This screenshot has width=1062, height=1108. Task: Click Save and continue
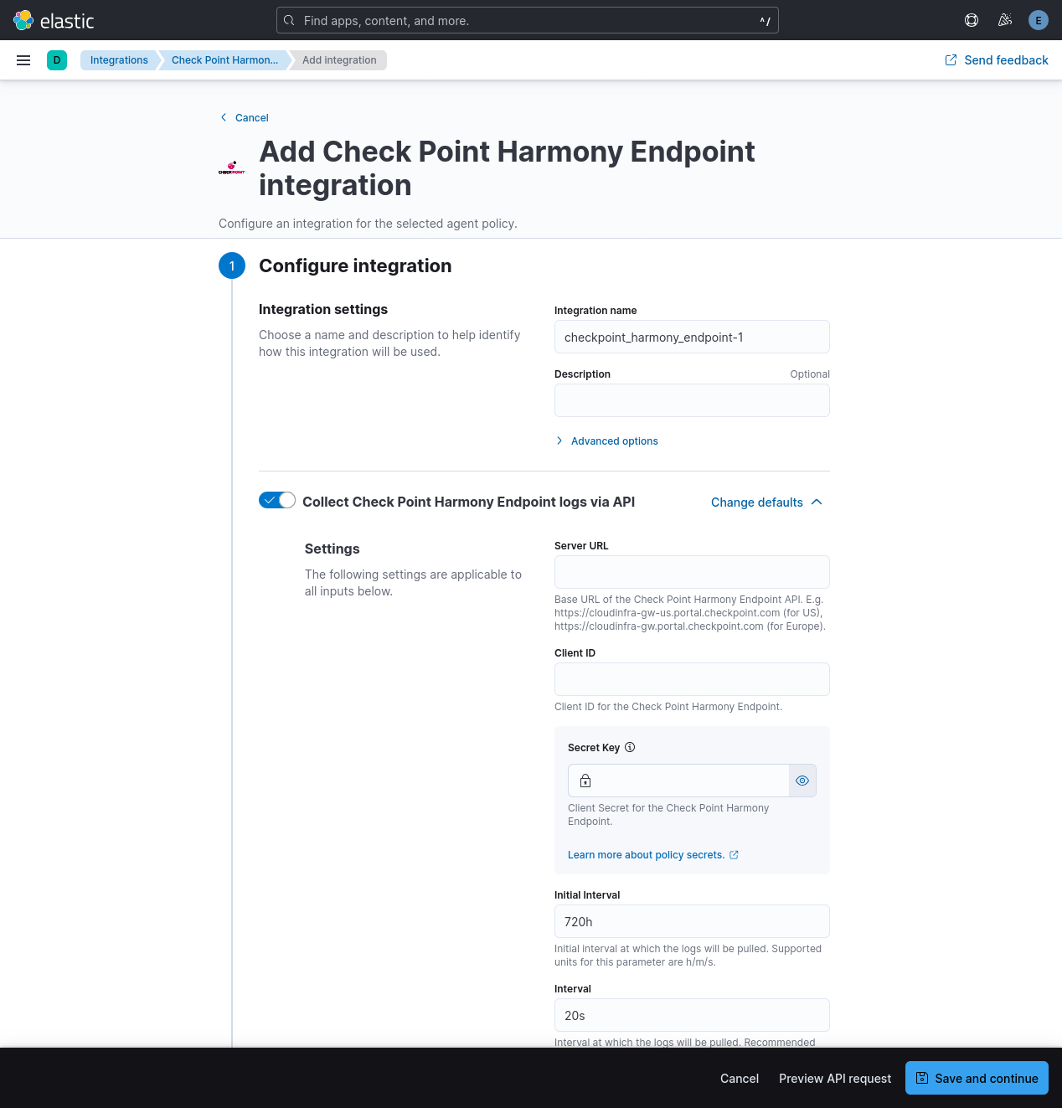977,1078
